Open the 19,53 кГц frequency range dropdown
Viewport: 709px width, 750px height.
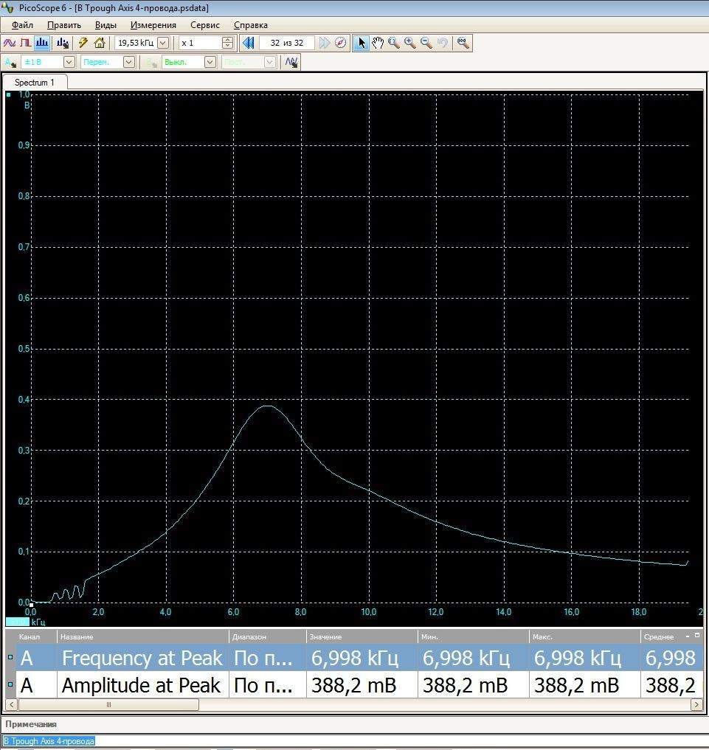[163, 43]
